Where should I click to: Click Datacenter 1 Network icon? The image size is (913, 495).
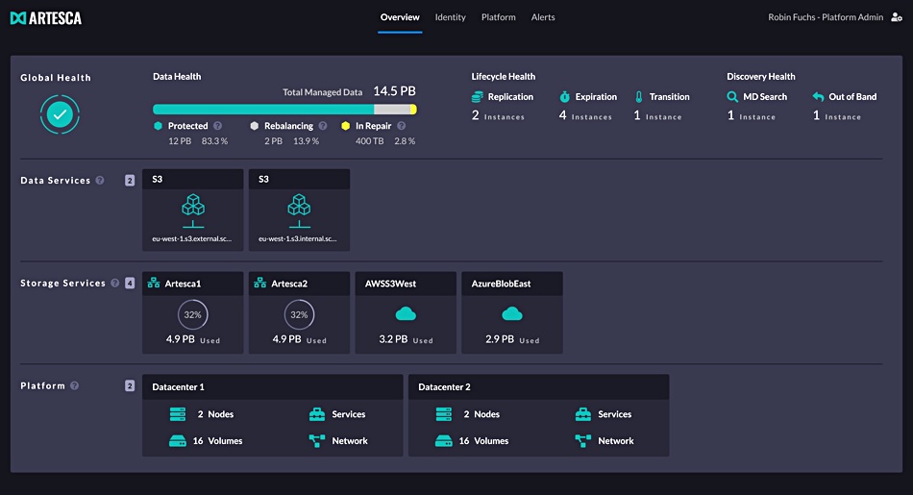(x=317, y=441)
